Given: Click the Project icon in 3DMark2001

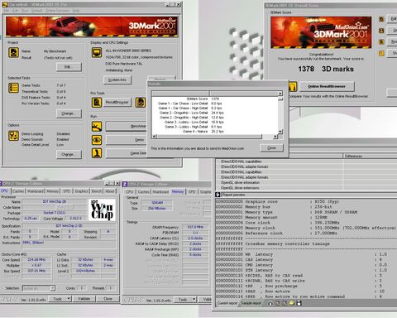Looking at the screenshot, I should pos(13,52).
